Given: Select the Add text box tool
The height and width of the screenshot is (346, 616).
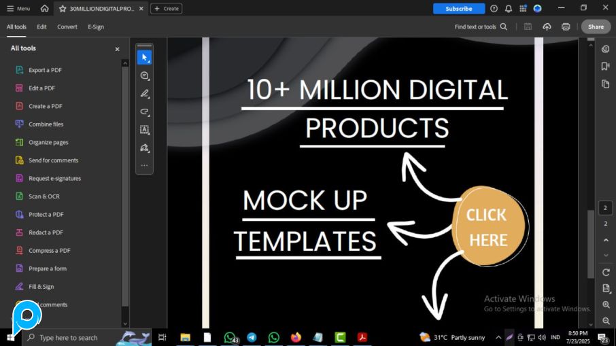Looking at the screenshot, I should [144, 130].
